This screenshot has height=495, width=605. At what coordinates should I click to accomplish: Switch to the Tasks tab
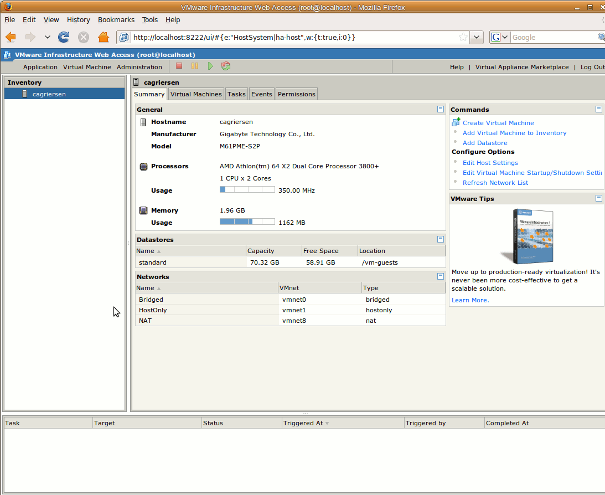(236, 94)
